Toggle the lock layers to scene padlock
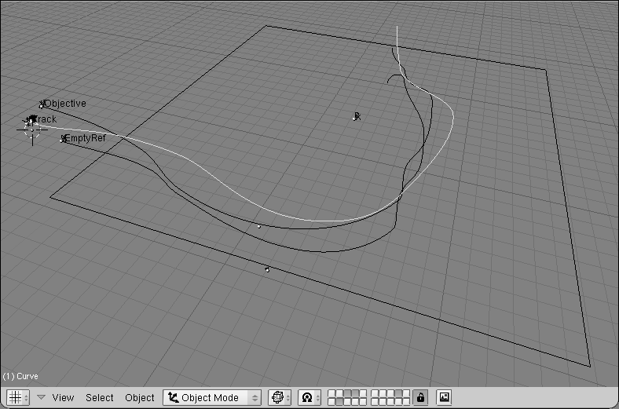 click(x=421, y=397)
